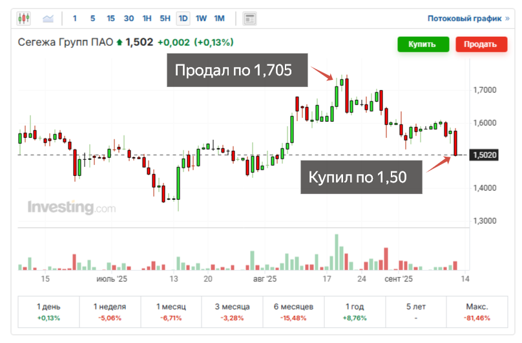This screenshot has height=343, width=522.
Task: Click the tallest green volume bar
Action: 336,252
